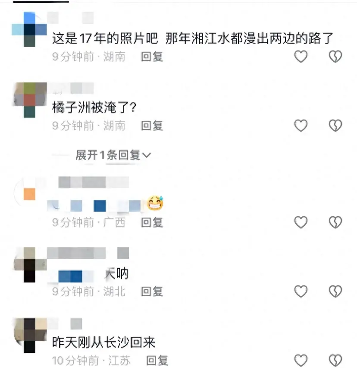Like the comment about 17年的照片

tap(301, 57)
